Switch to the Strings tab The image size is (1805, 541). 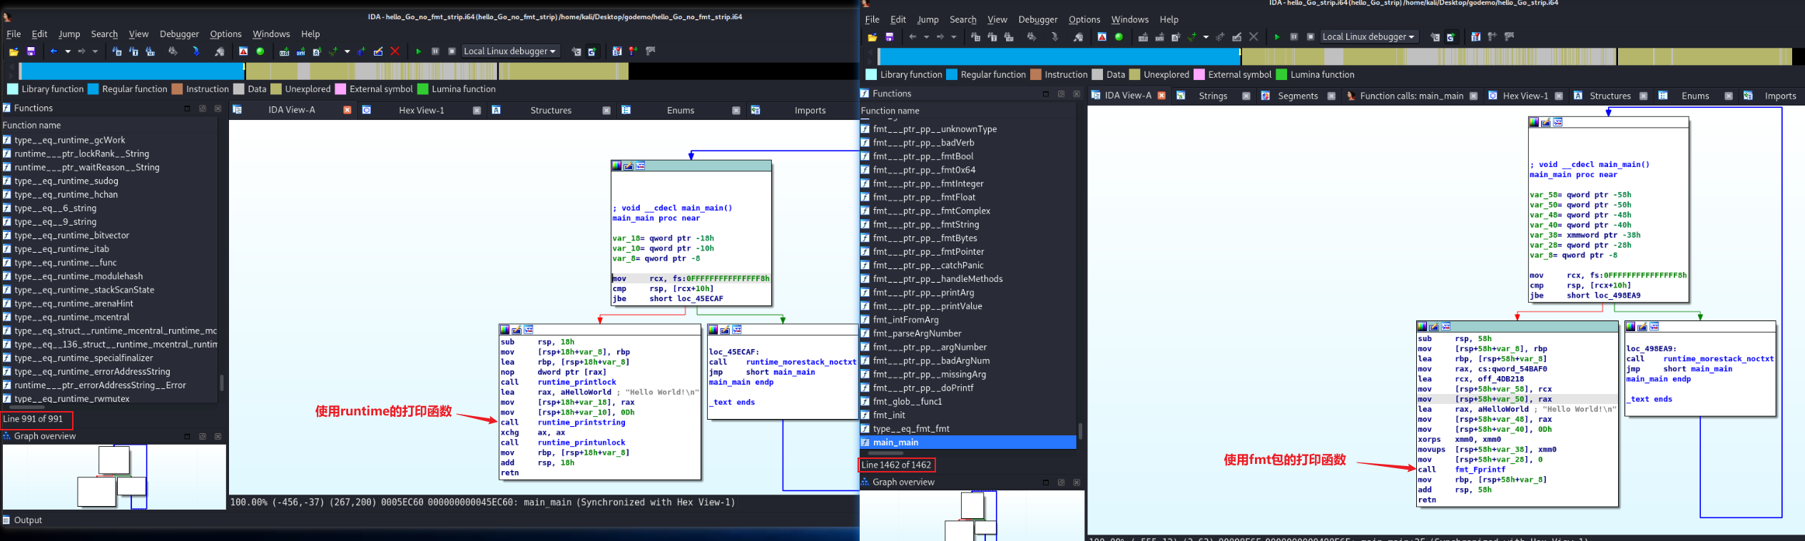[1213, 96]
